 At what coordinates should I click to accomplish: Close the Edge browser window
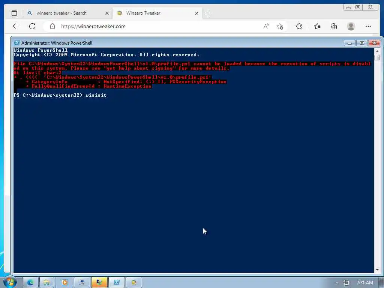(x=370, y=7)
